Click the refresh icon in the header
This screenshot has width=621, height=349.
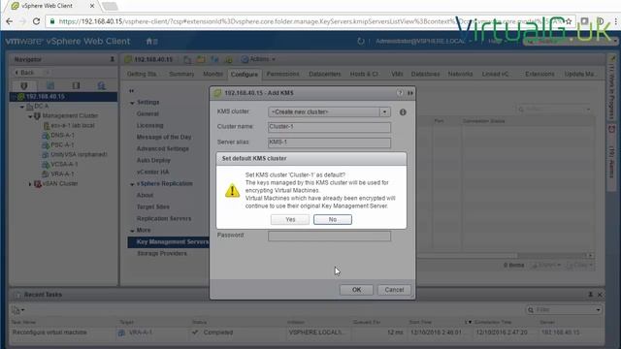361,41
